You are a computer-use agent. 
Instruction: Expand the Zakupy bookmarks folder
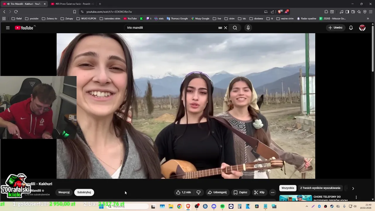coord(67,18)
